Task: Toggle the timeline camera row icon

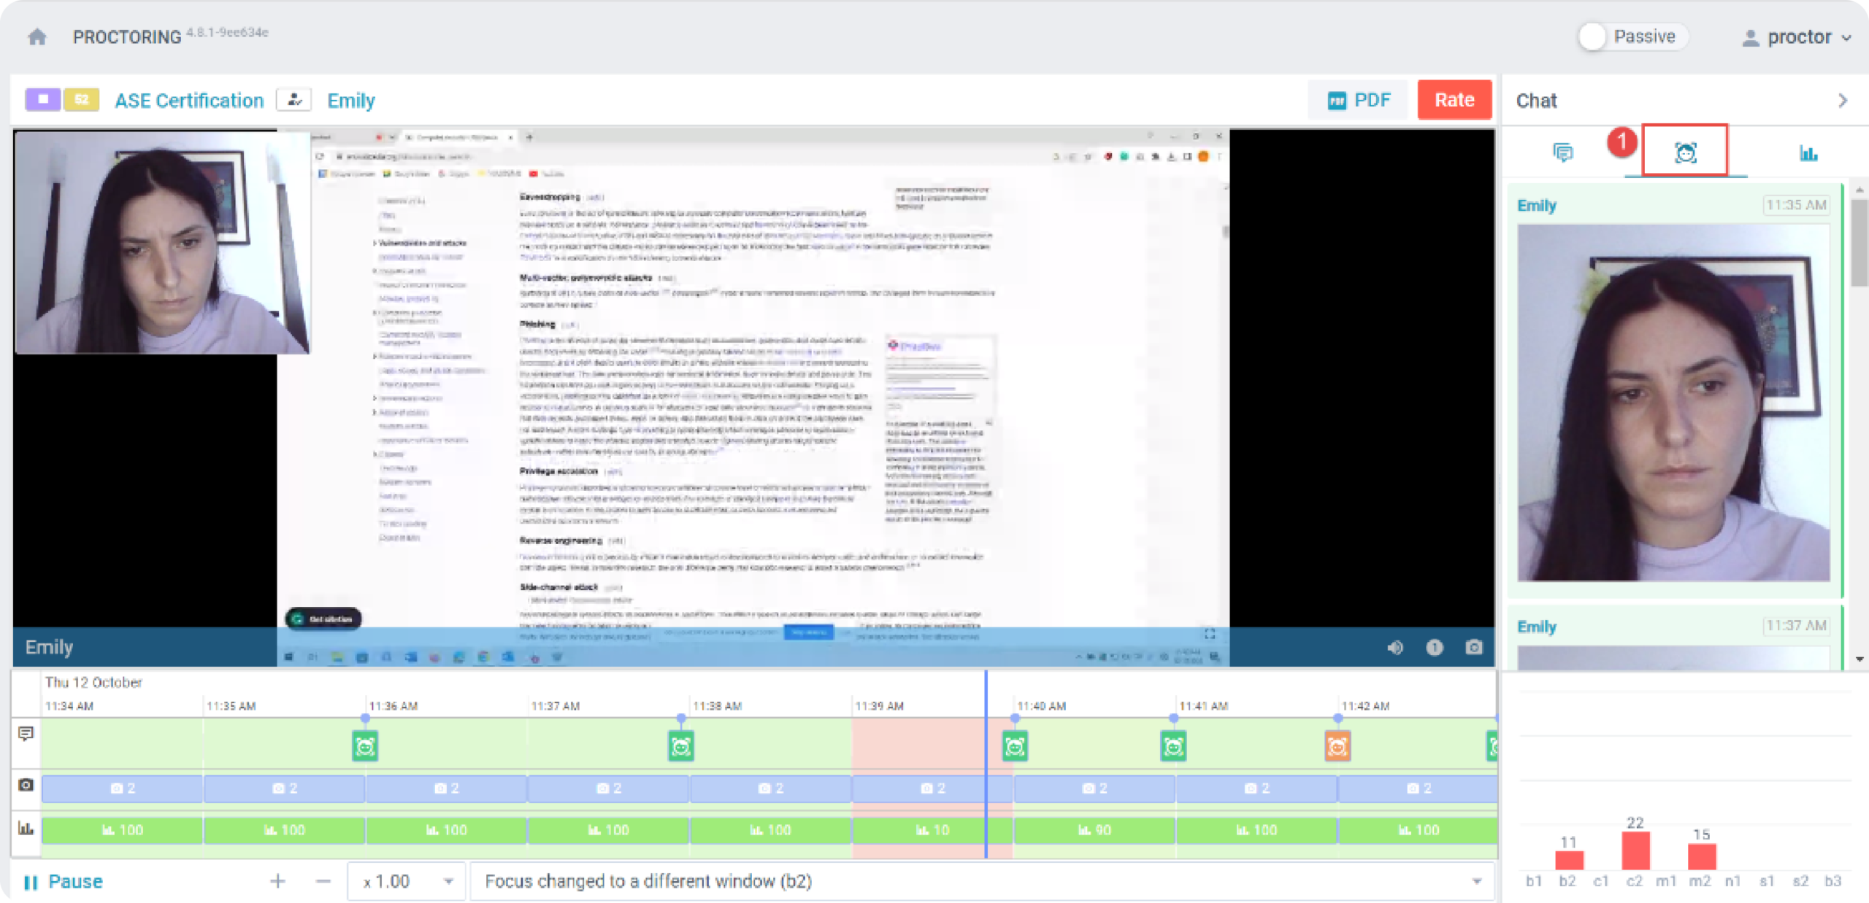Action: coord(26,786)
